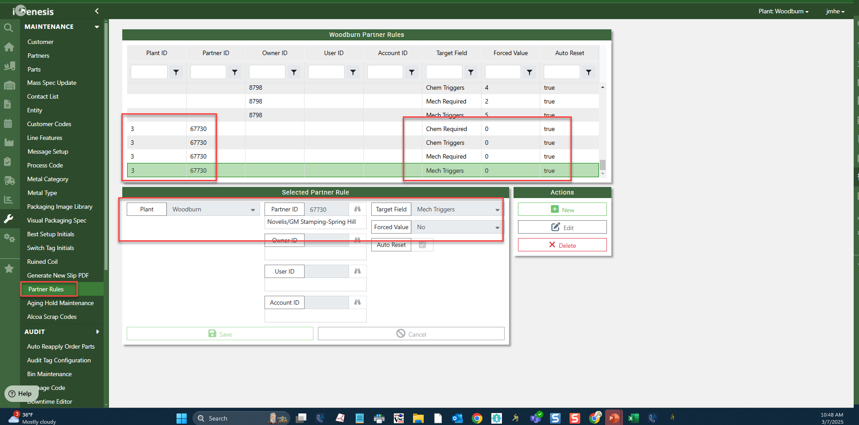Open the chart report icon in sidebar
Screen dimensions: 859x425
tap(8, 199)
